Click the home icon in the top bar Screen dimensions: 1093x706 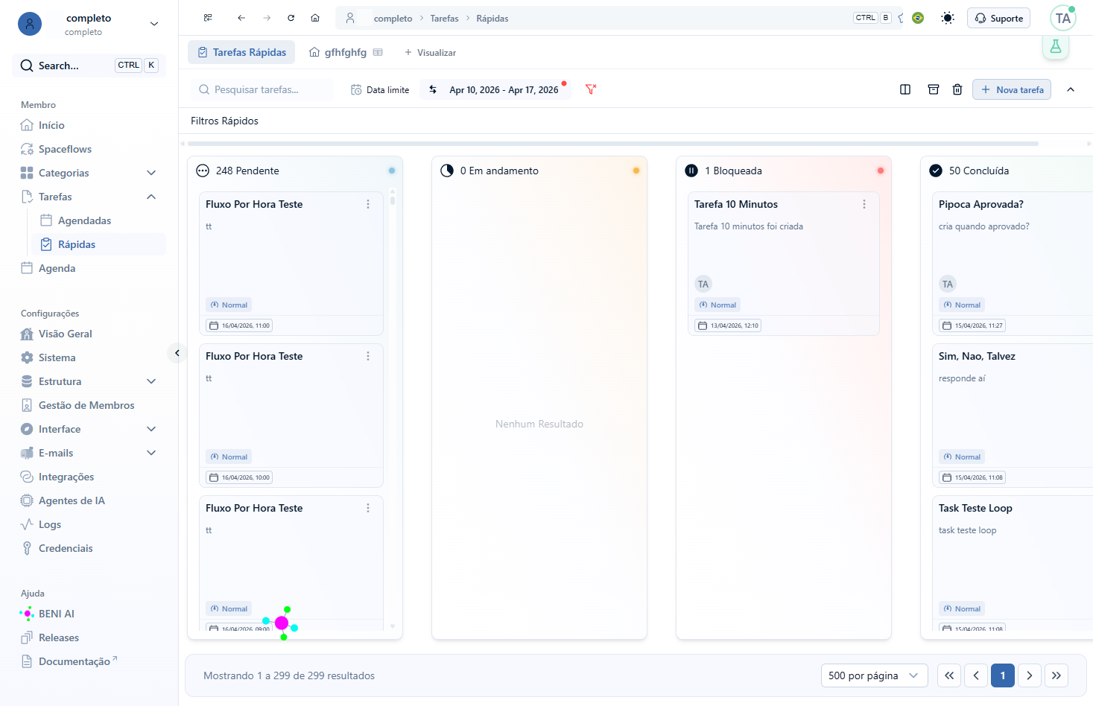[x=315, y=18]
